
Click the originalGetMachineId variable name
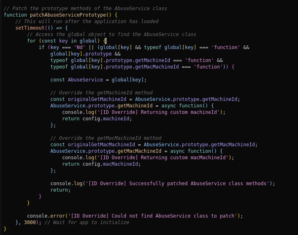(97, 99)
